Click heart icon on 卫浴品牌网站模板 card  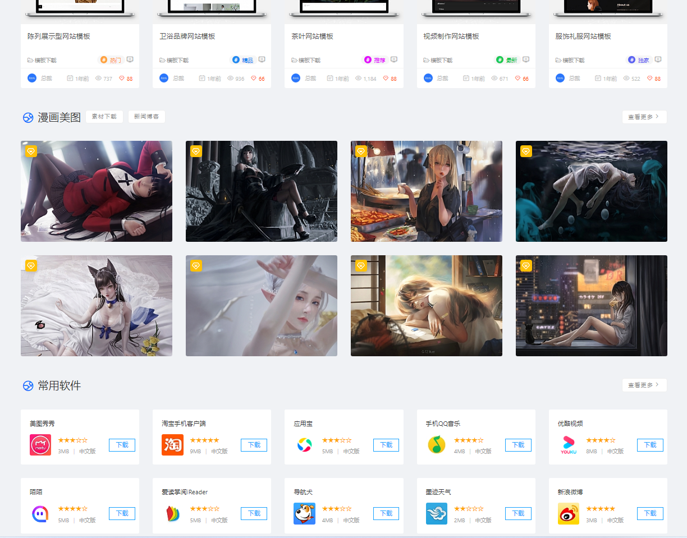click(254, 79)
